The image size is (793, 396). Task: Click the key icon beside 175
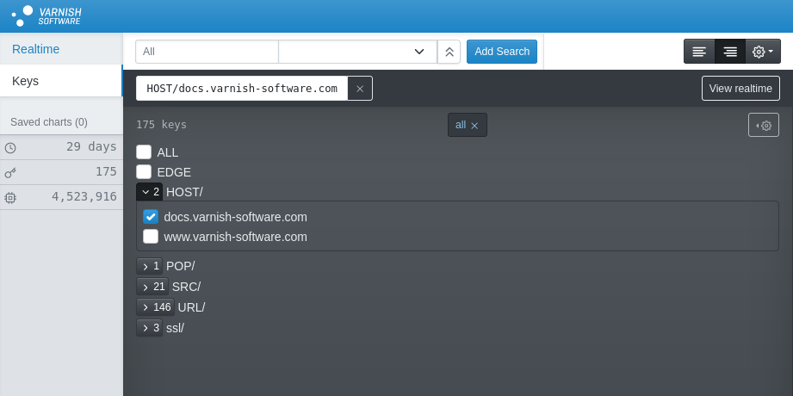coord(10,172)
